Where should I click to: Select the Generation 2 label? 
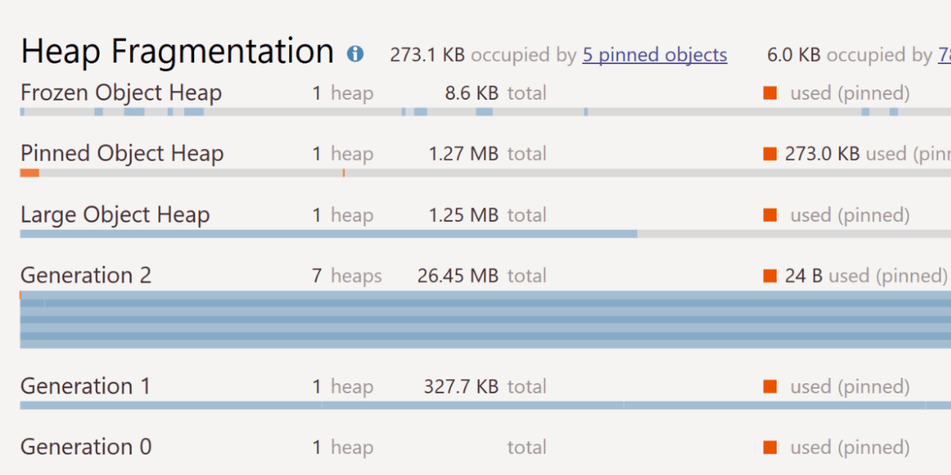click(86, 275)
